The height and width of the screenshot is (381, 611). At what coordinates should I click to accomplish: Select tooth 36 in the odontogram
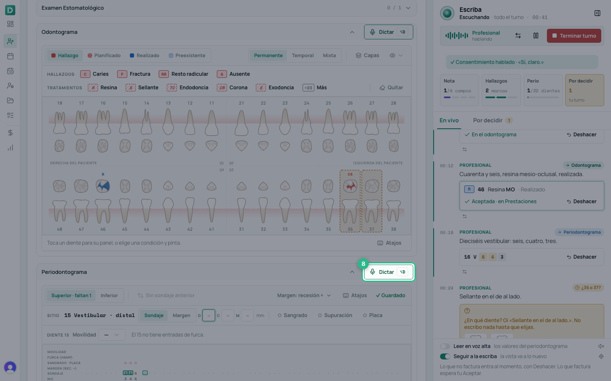(x=350, y=201)
